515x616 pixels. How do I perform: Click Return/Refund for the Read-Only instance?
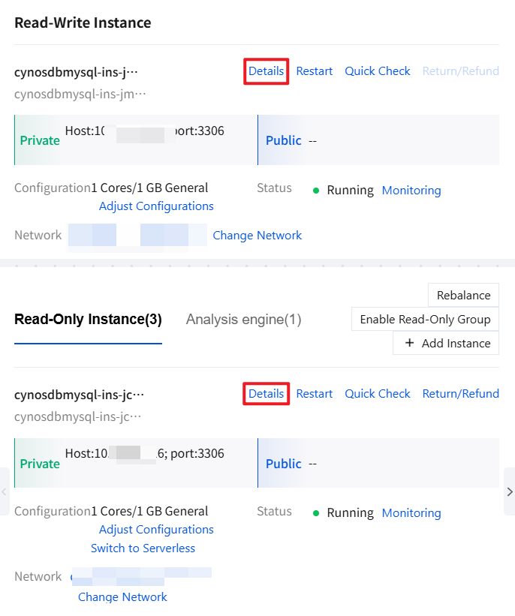coord(460,394)
